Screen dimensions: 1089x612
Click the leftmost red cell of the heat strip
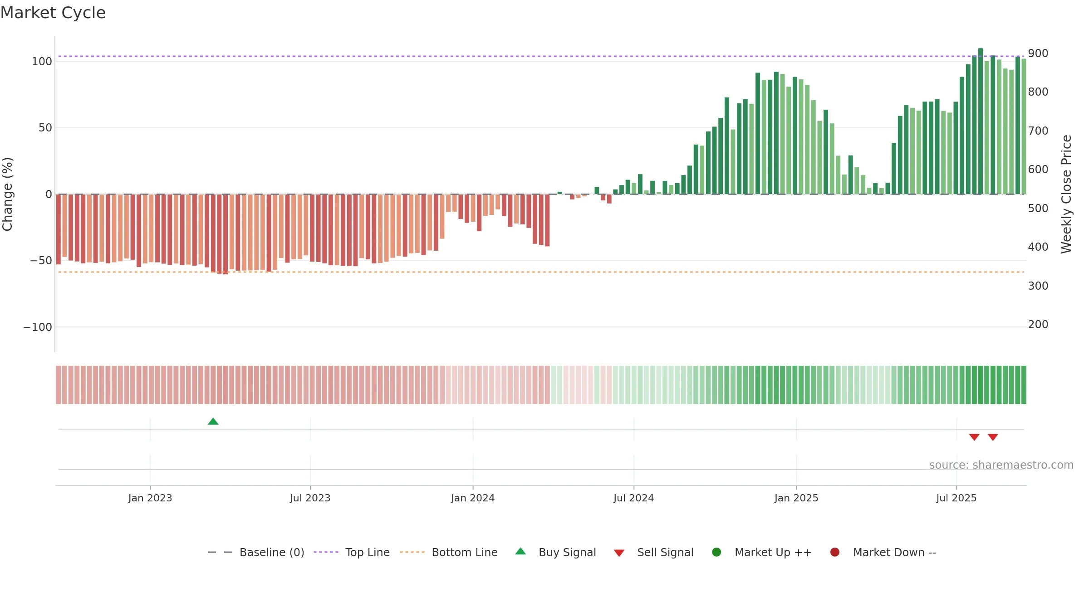[x=59, y=385]
